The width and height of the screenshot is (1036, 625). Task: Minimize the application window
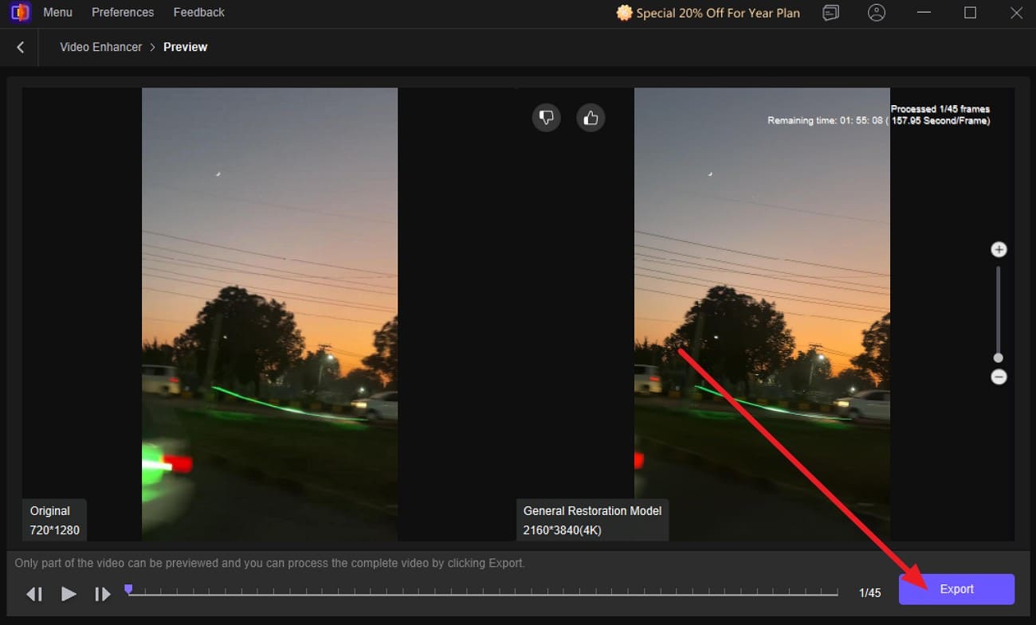(924, 13)
